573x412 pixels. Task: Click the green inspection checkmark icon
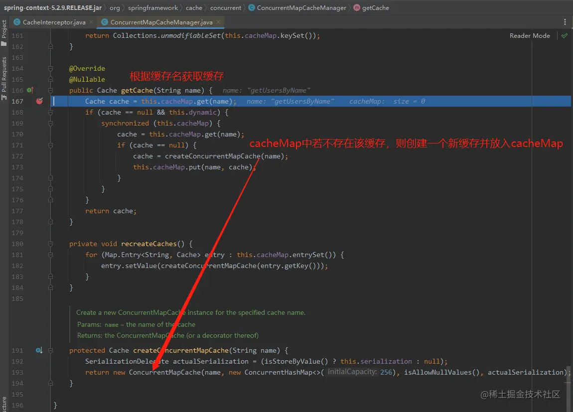coord(565,36)
